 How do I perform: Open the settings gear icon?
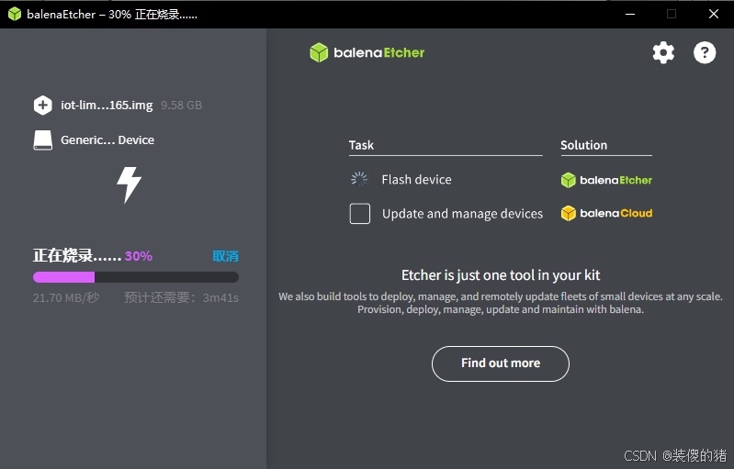[663, 52]
